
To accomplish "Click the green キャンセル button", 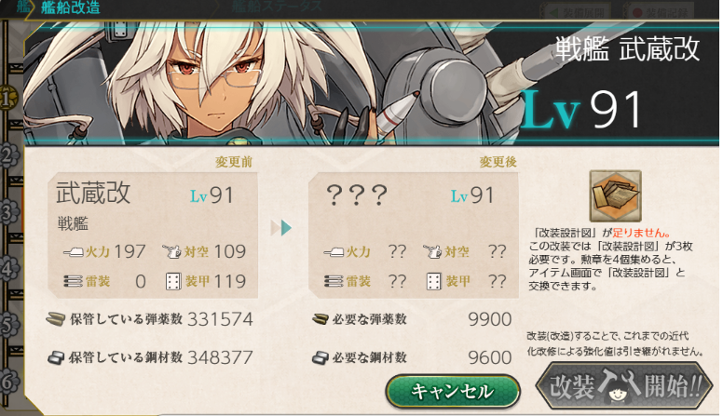I will 453,392.
